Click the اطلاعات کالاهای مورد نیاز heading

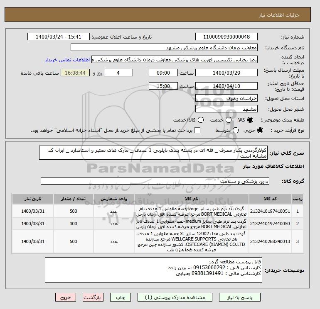273,166
